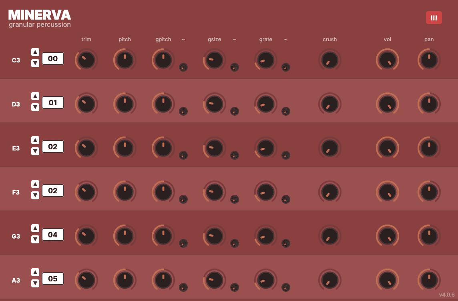
Task: Decrement the A3 sample number with down arrow
Action: click(35, 283)
